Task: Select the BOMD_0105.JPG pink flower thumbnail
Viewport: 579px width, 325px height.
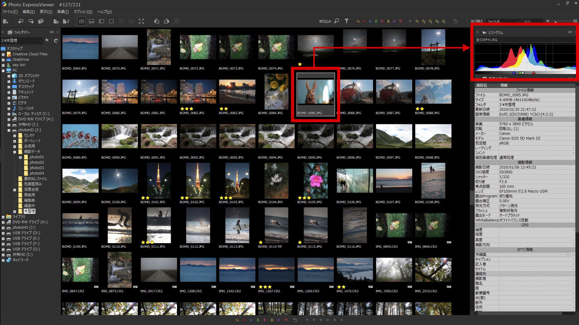Action: (315, 181)
